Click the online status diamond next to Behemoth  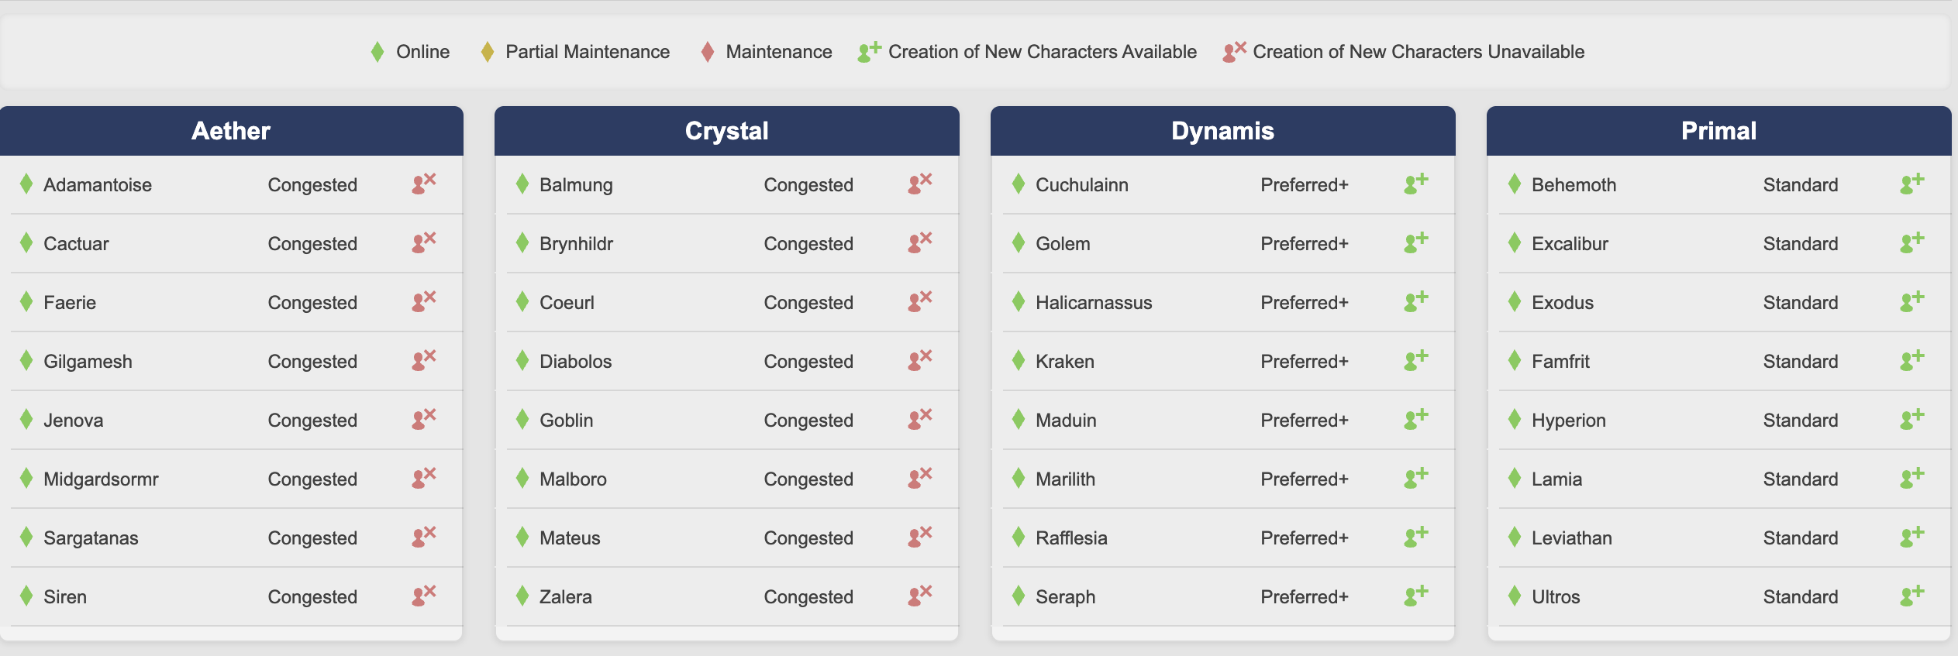(x=1515, y=184)
